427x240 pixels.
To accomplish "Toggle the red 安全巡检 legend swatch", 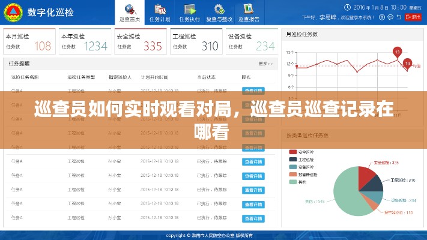I will pyautogui.click(x=293, y=152).
